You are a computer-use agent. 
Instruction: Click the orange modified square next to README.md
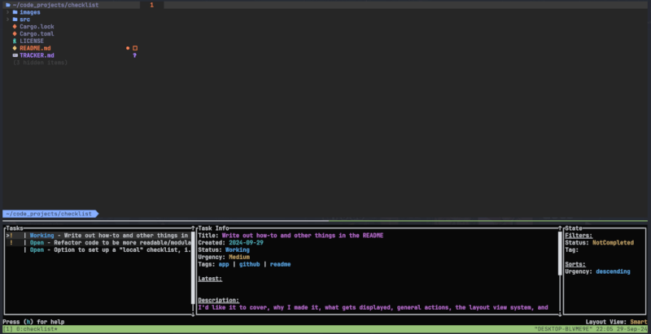[x=135, y=48]
